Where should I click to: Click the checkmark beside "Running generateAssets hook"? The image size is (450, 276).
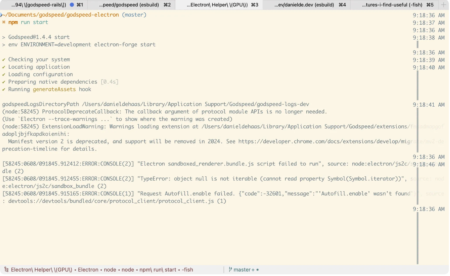pyautogui.click(x=4, y=89)
